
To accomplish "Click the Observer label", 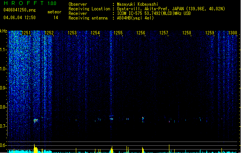I will (x=78, y=4).
